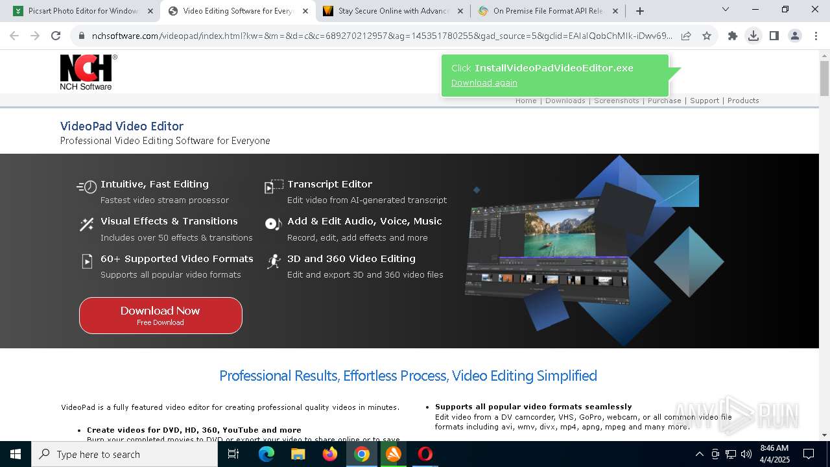The height and width of the screenshot is (467, 830).
Task: Open the Purchase navigation link
Action: pos(664,101)
